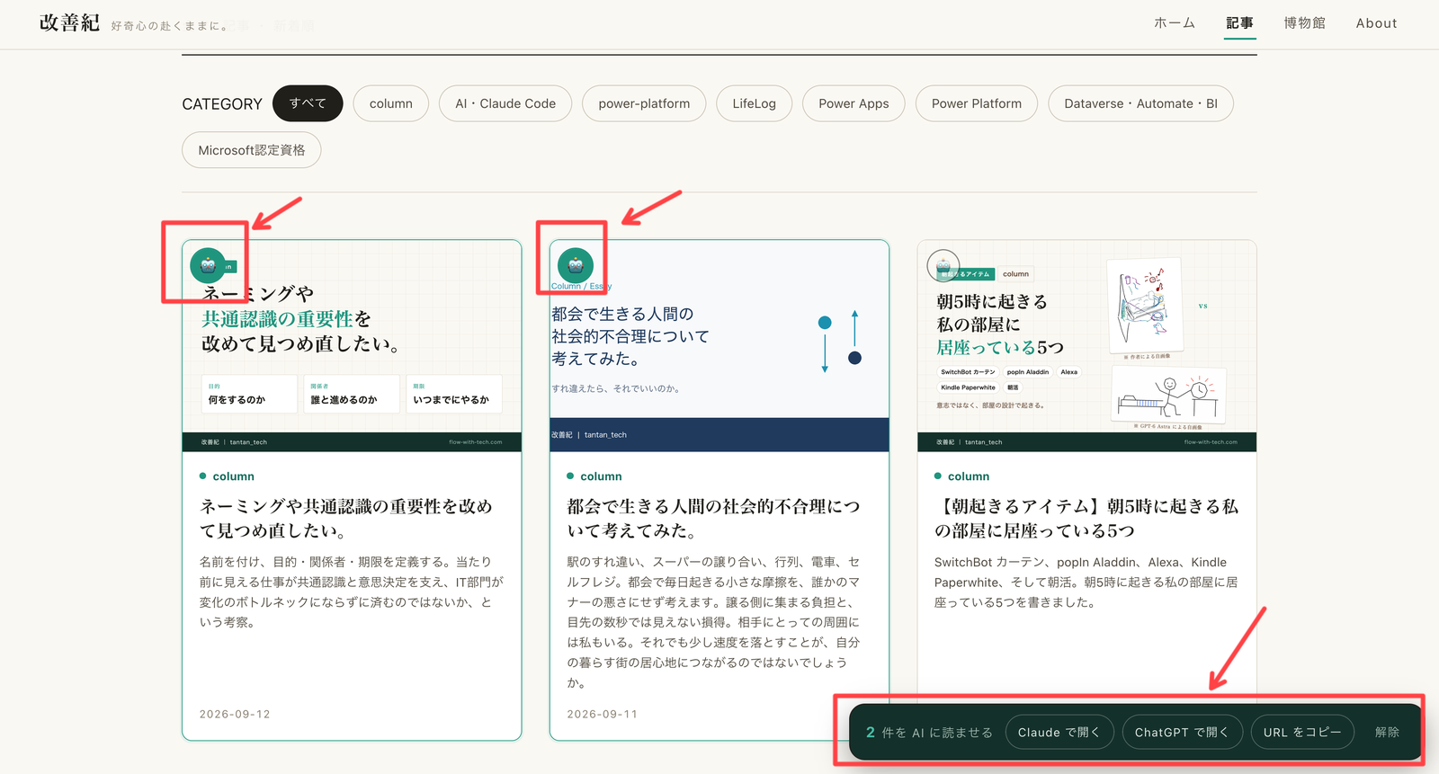Click the date 2026-09-12
Viewport: 1439px width, 774px height.
tap(235, 715)
